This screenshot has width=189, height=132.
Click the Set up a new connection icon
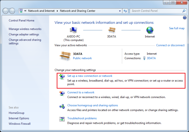62,77
